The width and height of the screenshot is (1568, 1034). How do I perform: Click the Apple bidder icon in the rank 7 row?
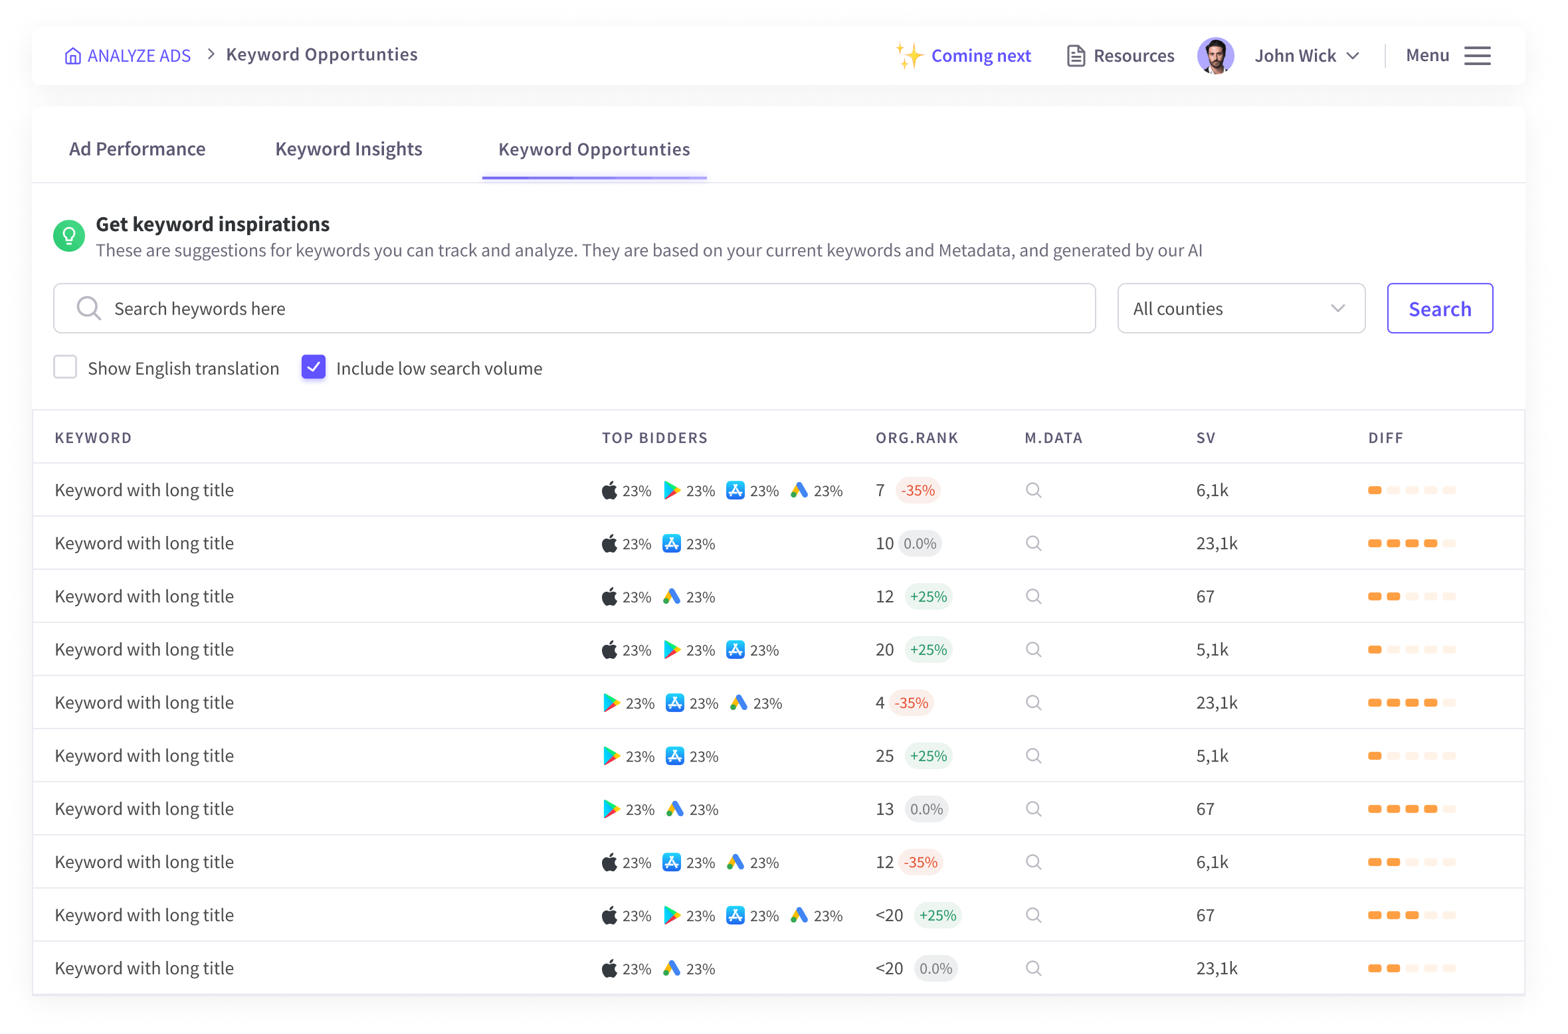tap(609, 490)
